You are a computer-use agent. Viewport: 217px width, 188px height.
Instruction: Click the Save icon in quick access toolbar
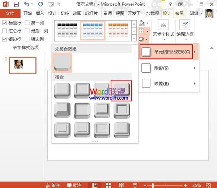[16, 4]
